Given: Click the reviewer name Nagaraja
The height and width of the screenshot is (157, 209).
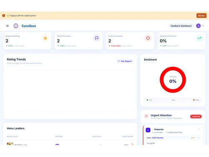Looking at the screenshot, I should [159, 129].
